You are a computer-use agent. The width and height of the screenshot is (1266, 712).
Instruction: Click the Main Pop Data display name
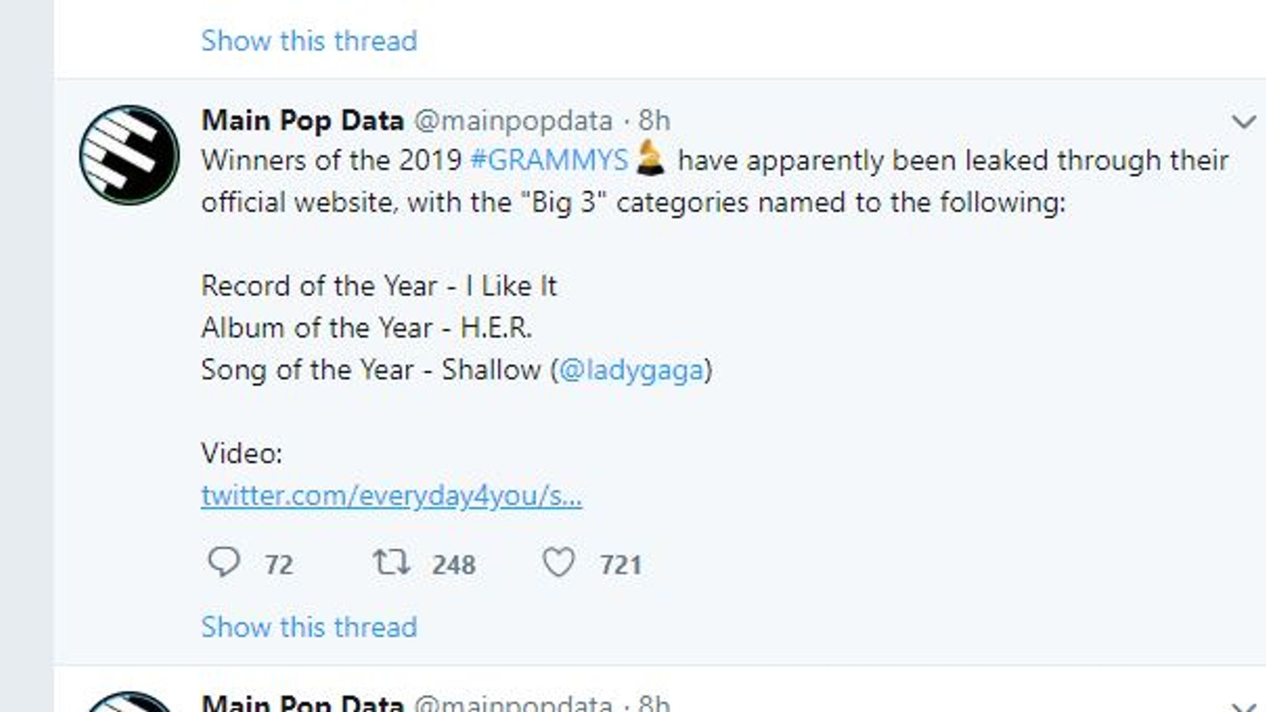point(302,121)
